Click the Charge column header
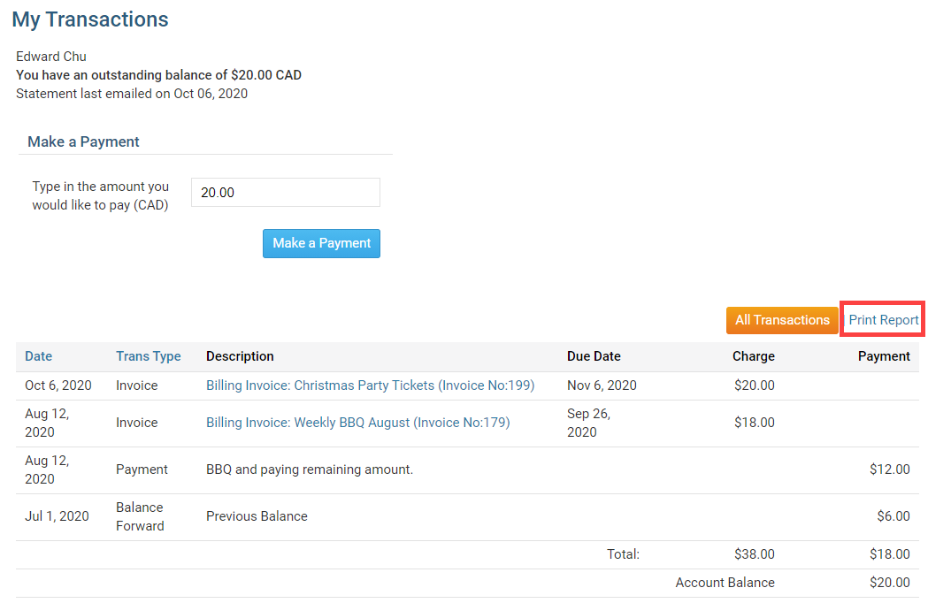 [753, 356]
